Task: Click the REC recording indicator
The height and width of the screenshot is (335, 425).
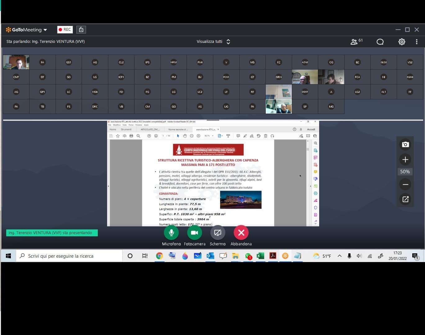Action: click(65, 29)
